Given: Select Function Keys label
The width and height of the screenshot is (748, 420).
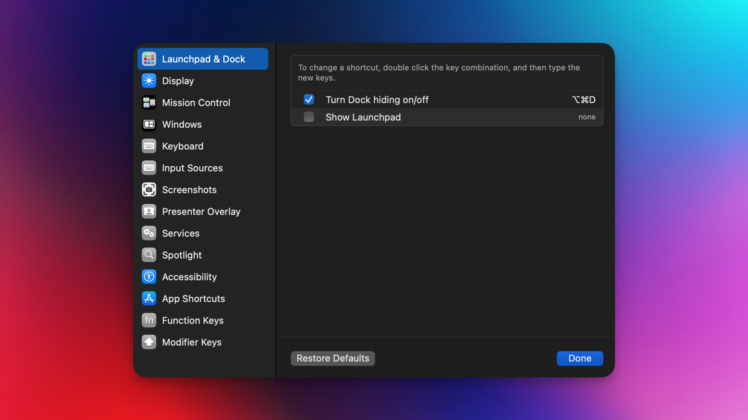Looking at the screenshot, I should pos(193,321).
